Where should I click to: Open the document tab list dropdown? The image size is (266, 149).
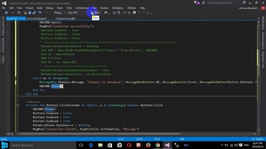(x=259, y=19)
